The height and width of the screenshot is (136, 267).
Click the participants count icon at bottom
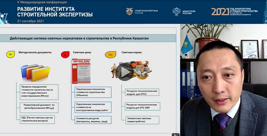(x=176, y=135)
